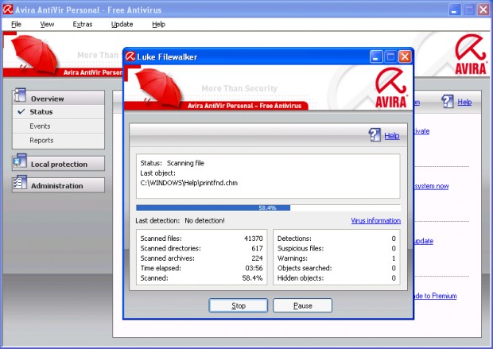Pause the running scan
Viewport: 493px width, 349px height.
(x=302, y=305)
